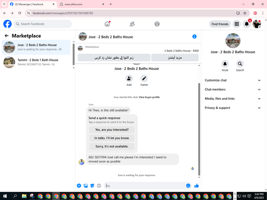Click the browser address bar URL

click(63, 13)
